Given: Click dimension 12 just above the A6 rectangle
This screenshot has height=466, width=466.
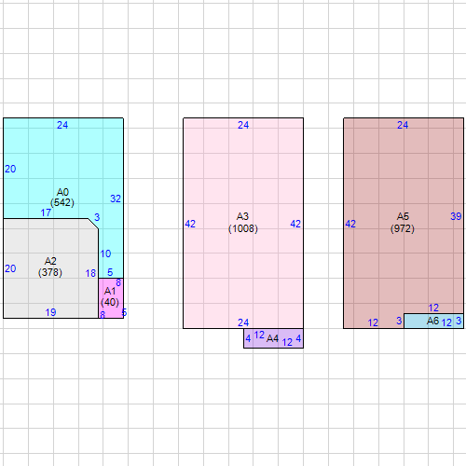Looking at the screenshot, I should point(433,308).
